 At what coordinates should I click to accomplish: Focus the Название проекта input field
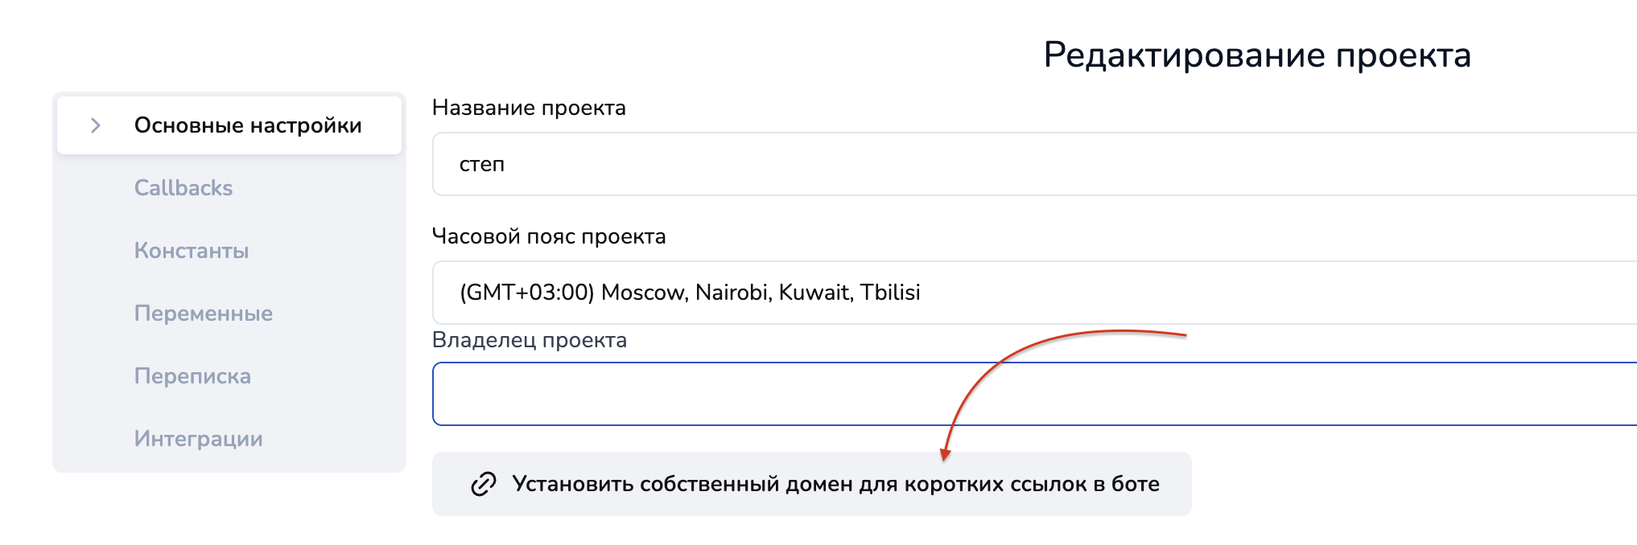(1030, 164)
